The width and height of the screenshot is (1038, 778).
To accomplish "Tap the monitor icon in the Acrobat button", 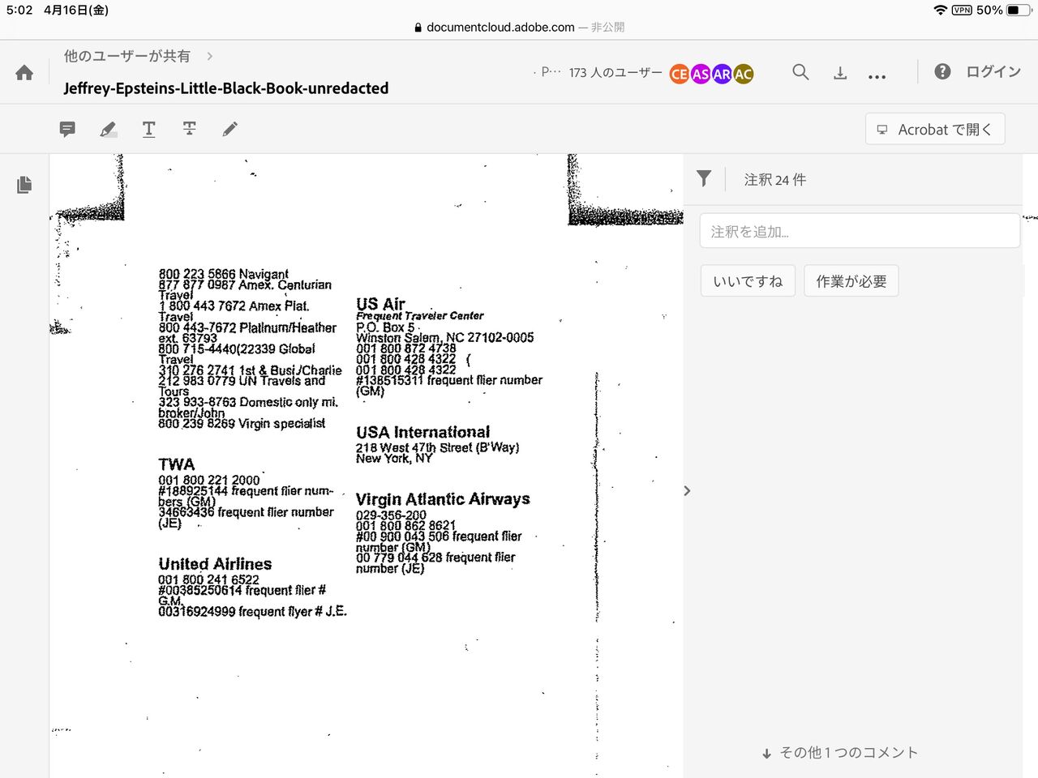I will pos(882,130).
